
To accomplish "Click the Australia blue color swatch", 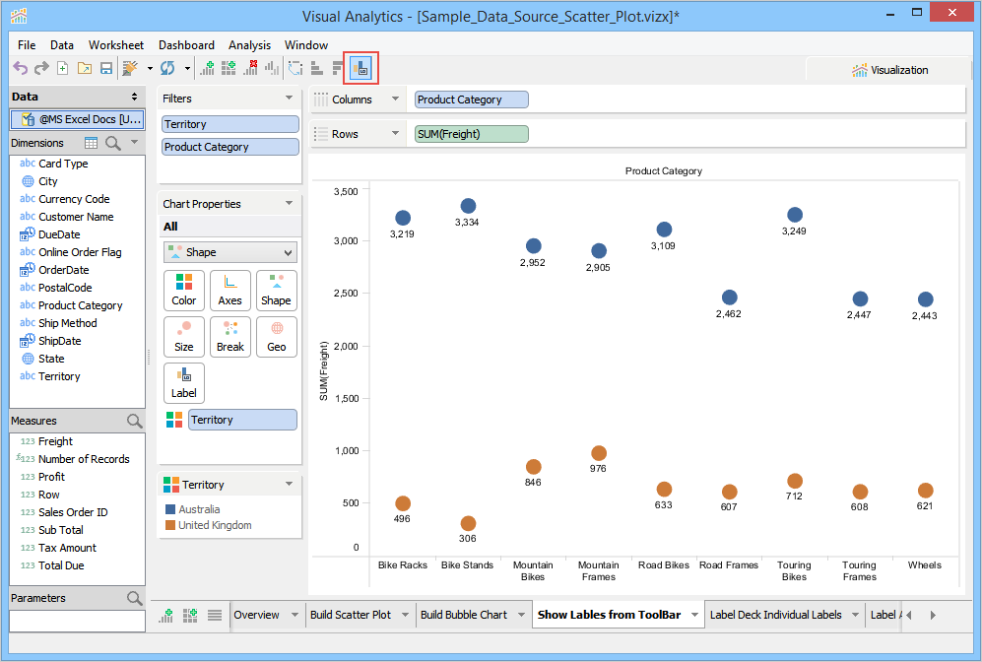I will click(x=170, y=510).
